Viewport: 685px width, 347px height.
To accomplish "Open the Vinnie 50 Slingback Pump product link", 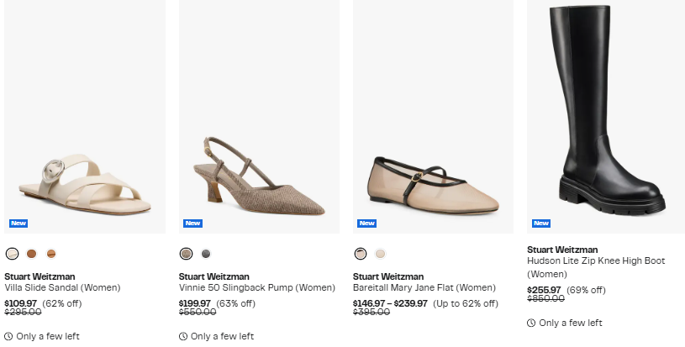I will coord(245,287).
